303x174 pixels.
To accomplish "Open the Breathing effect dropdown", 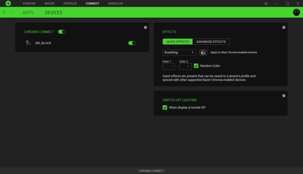I will tap(179, 52).
